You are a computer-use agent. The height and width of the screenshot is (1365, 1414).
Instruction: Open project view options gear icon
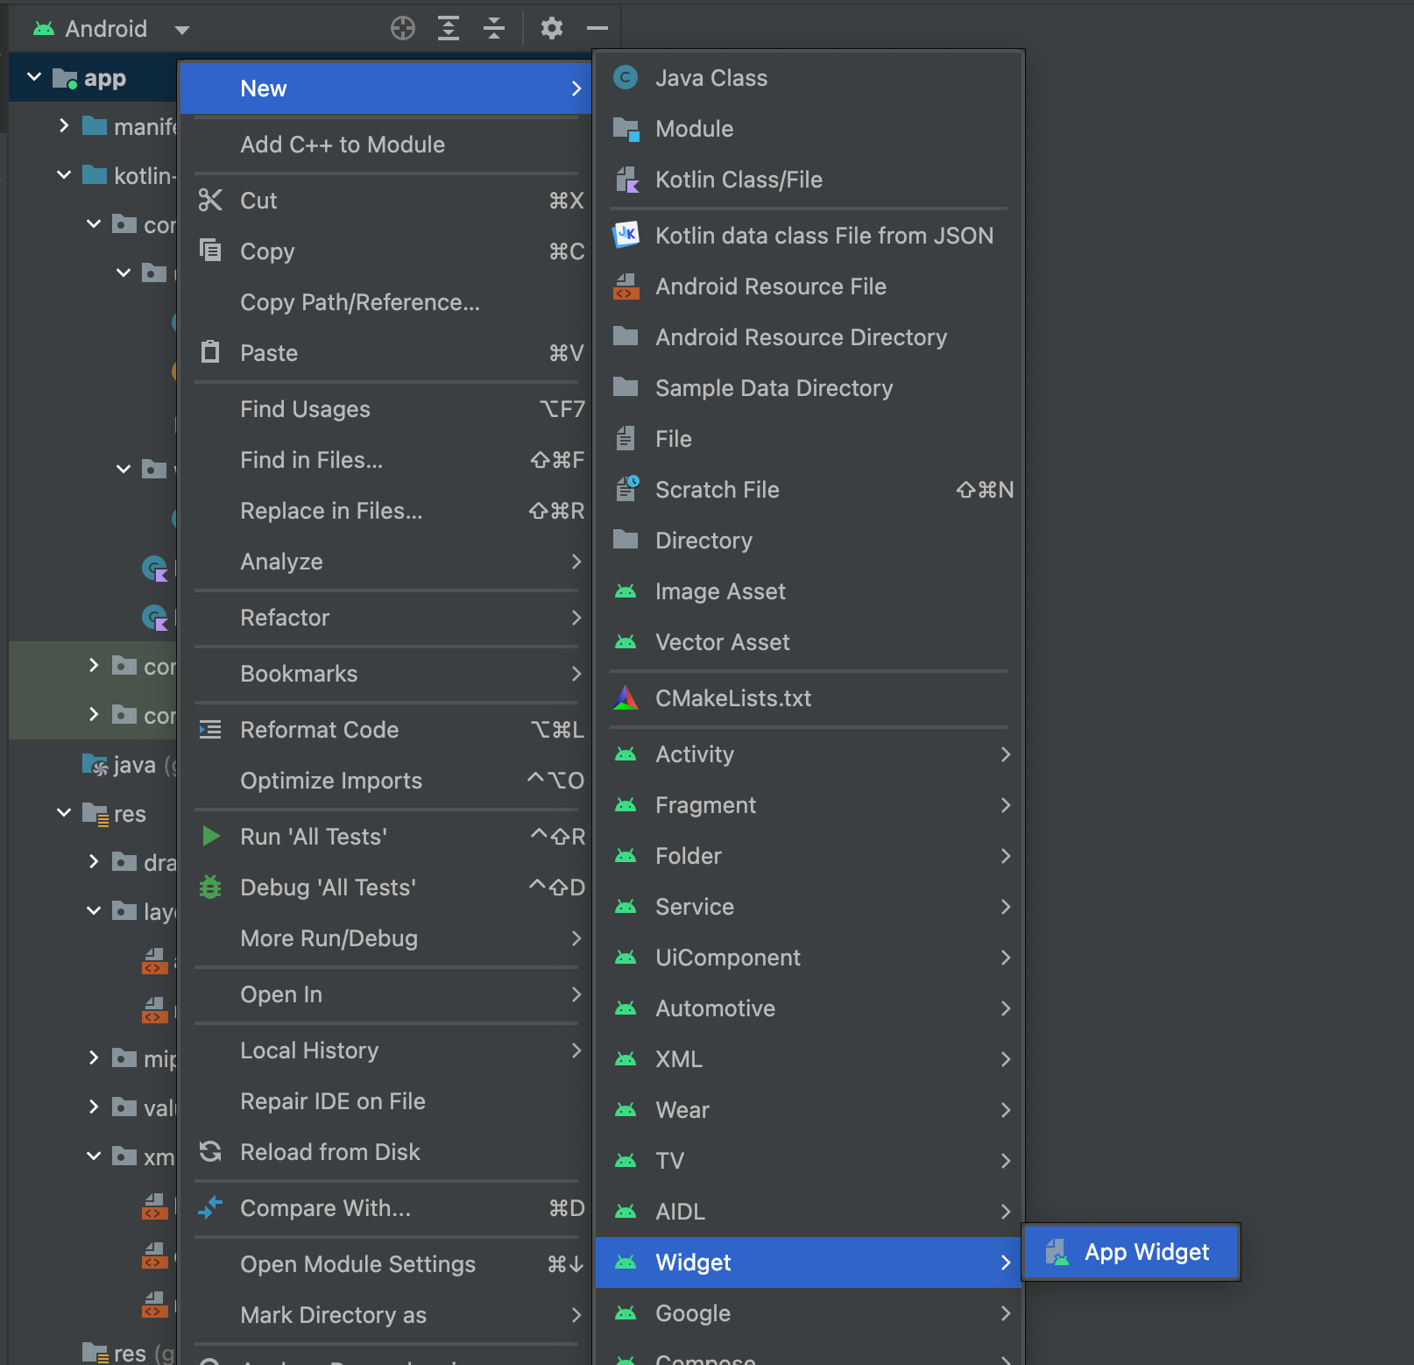click(551, 28)
